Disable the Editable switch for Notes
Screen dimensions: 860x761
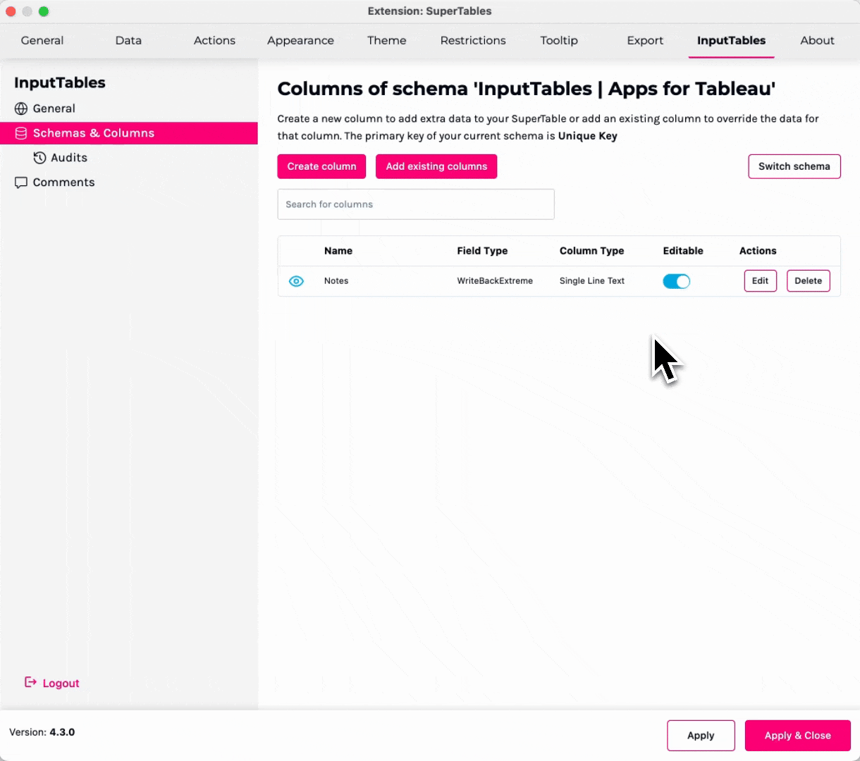[x=676, y=281]
